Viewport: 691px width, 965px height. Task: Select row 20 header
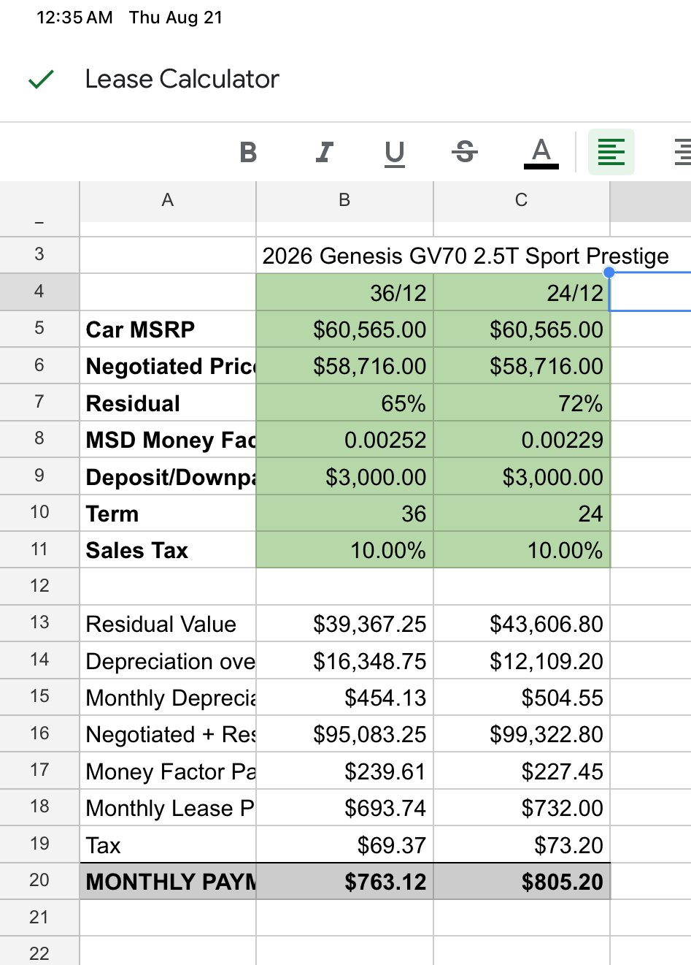tap(39, 880)
